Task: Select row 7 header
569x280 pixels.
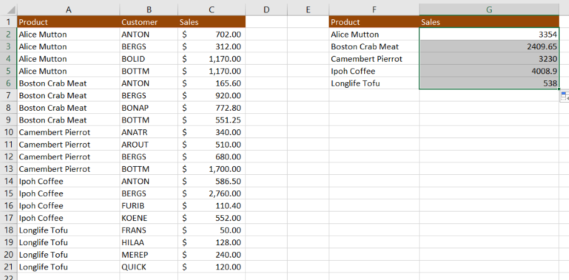Action: pos(8,95)
